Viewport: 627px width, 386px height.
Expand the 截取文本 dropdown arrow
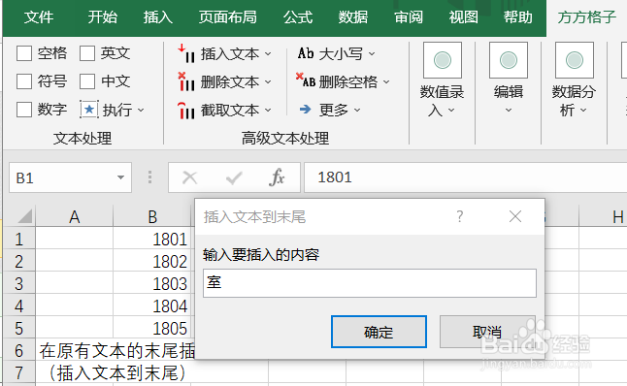(x=268, y=110)
